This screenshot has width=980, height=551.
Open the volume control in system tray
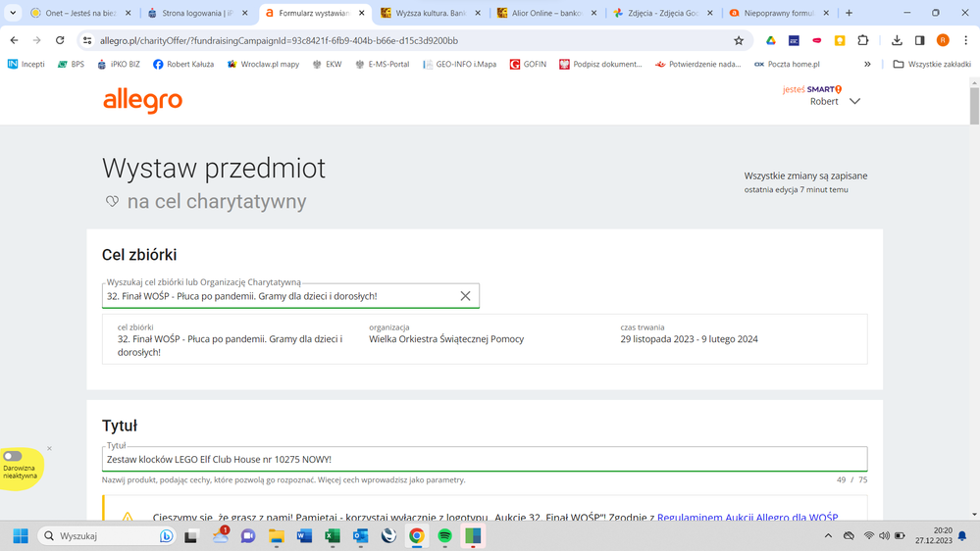pos(884,536)
